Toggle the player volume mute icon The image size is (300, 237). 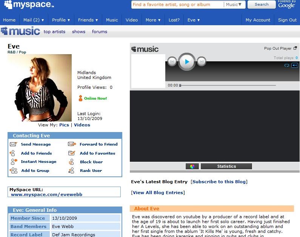(295, 65)
